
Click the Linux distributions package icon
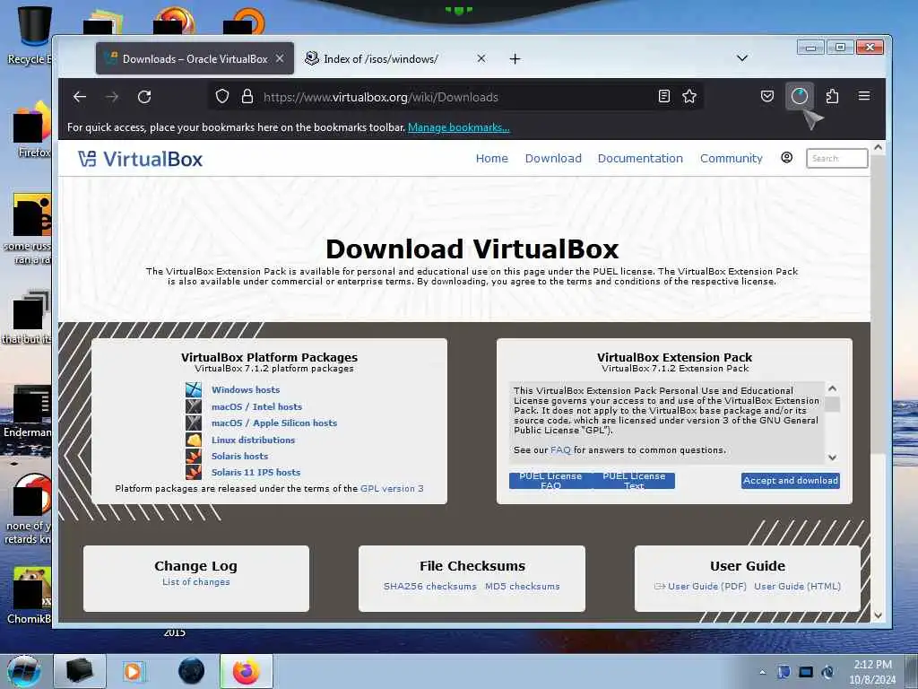194,440
